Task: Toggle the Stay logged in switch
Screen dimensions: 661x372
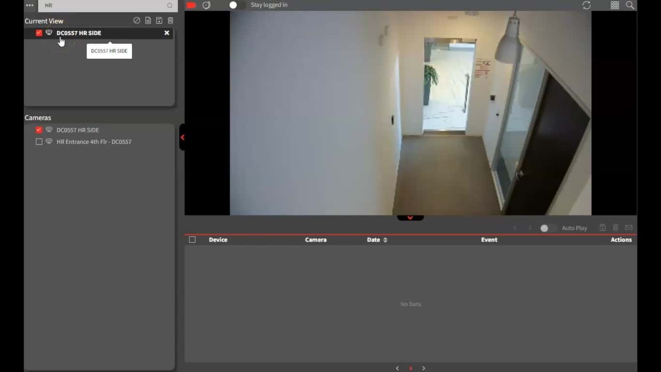Action: 236,5
